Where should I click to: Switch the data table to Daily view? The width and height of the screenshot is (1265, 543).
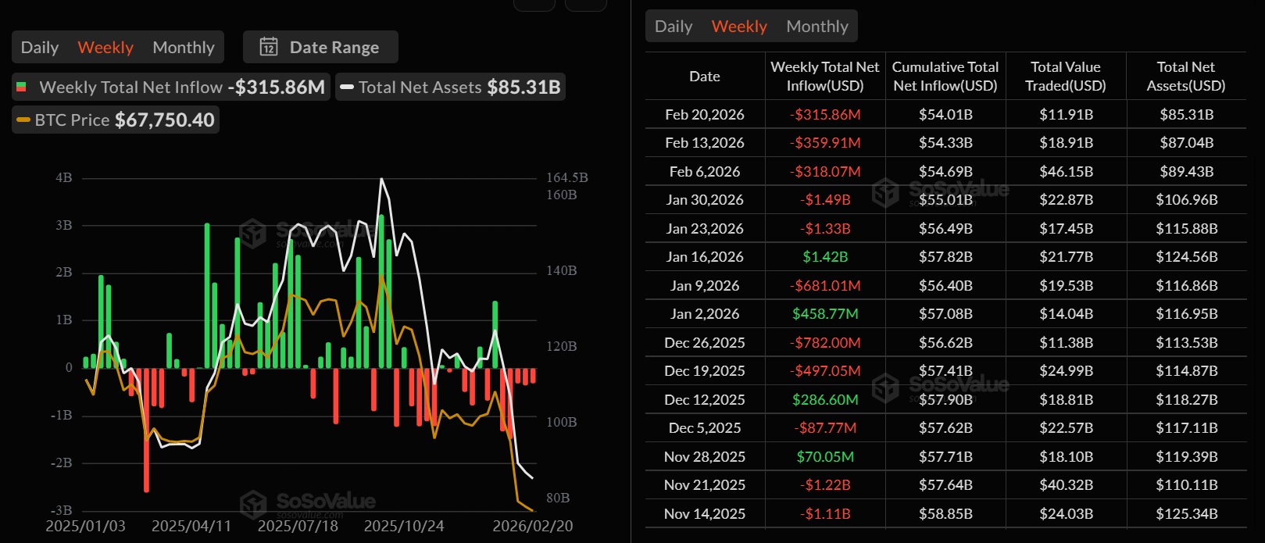click(x=674, y=27)
